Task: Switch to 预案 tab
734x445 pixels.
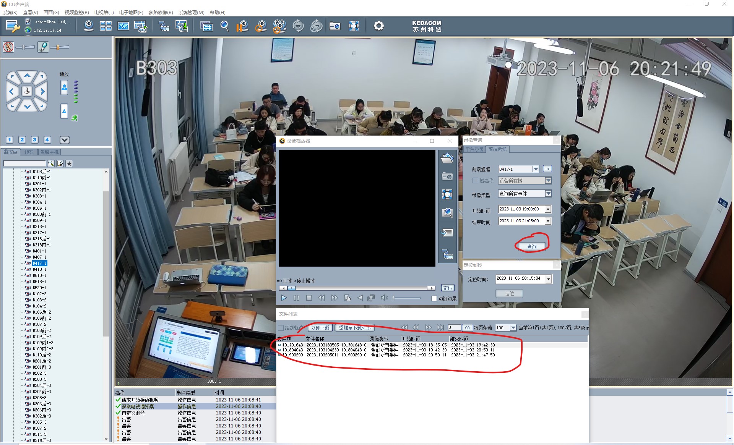Action: pyautogui.click(x=29, y=152)
